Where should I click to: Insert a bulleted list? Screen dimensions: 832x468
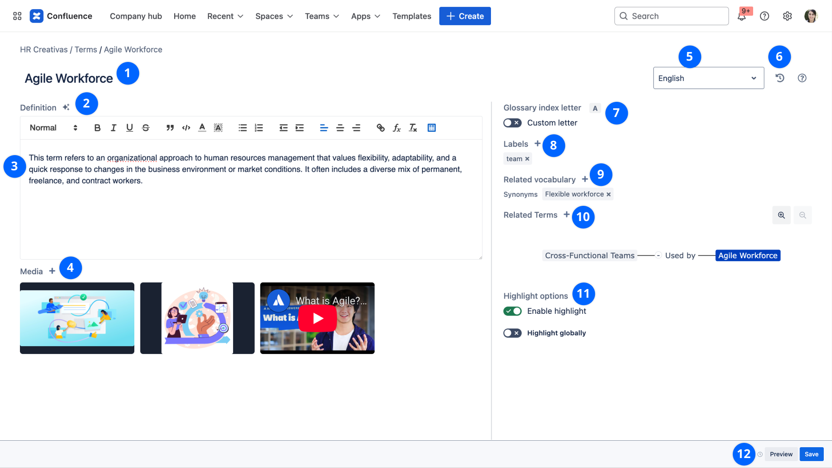(243, 128)
